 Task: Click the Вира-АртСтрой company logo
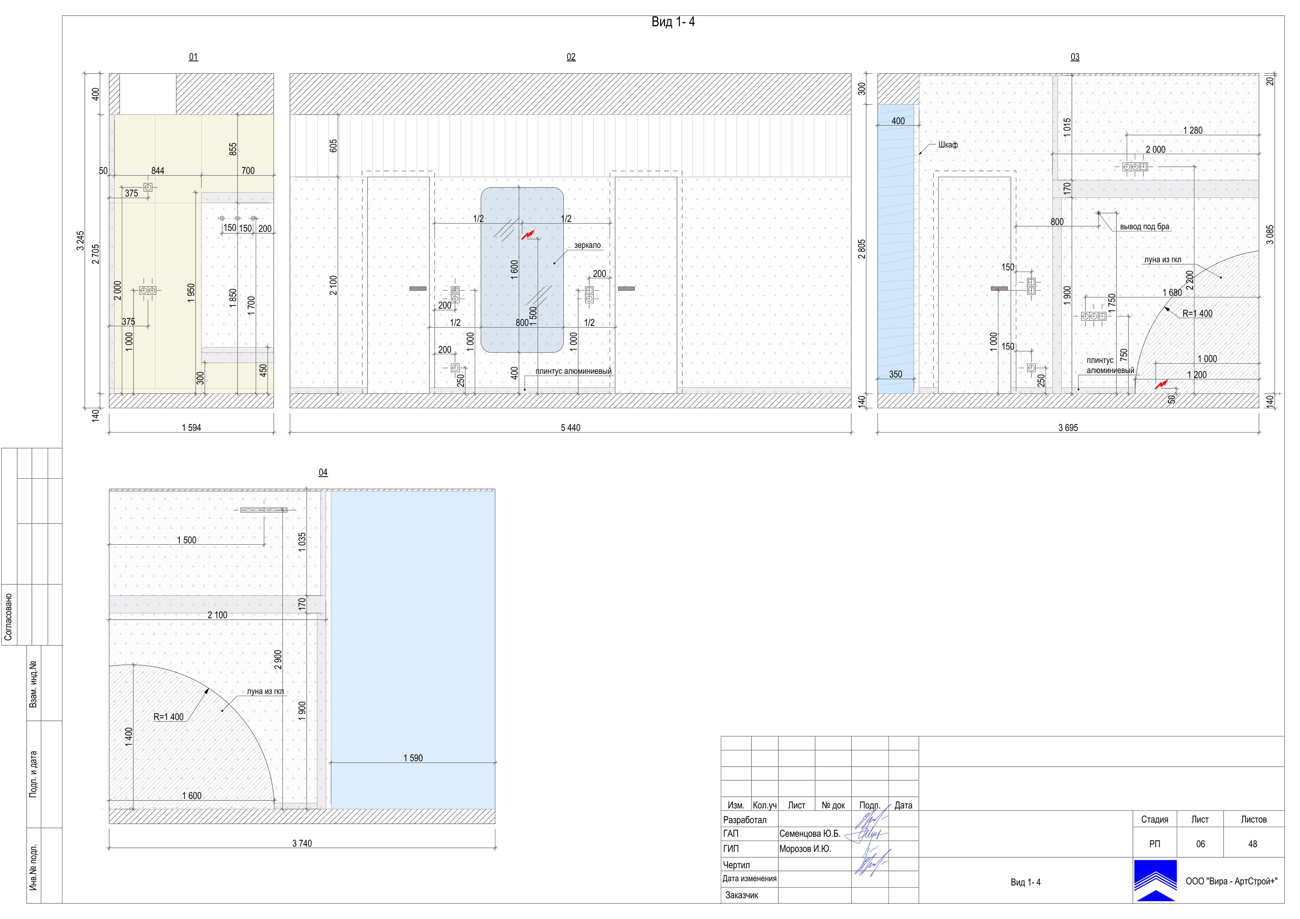pyautogui.click(x=1155, y=881)
